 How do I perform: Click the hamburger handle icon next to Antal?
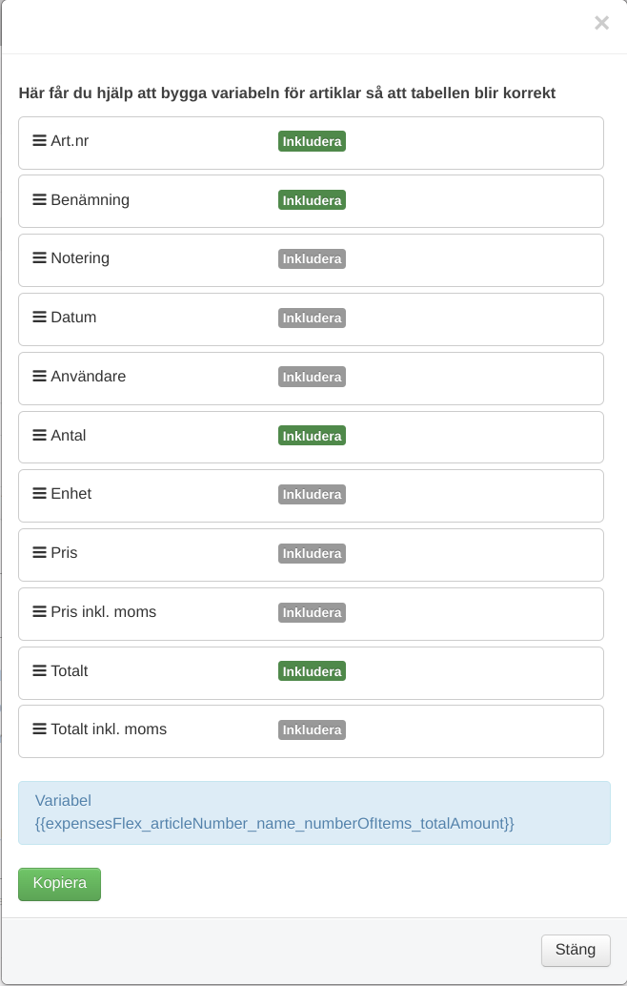[x=39, y=436]
